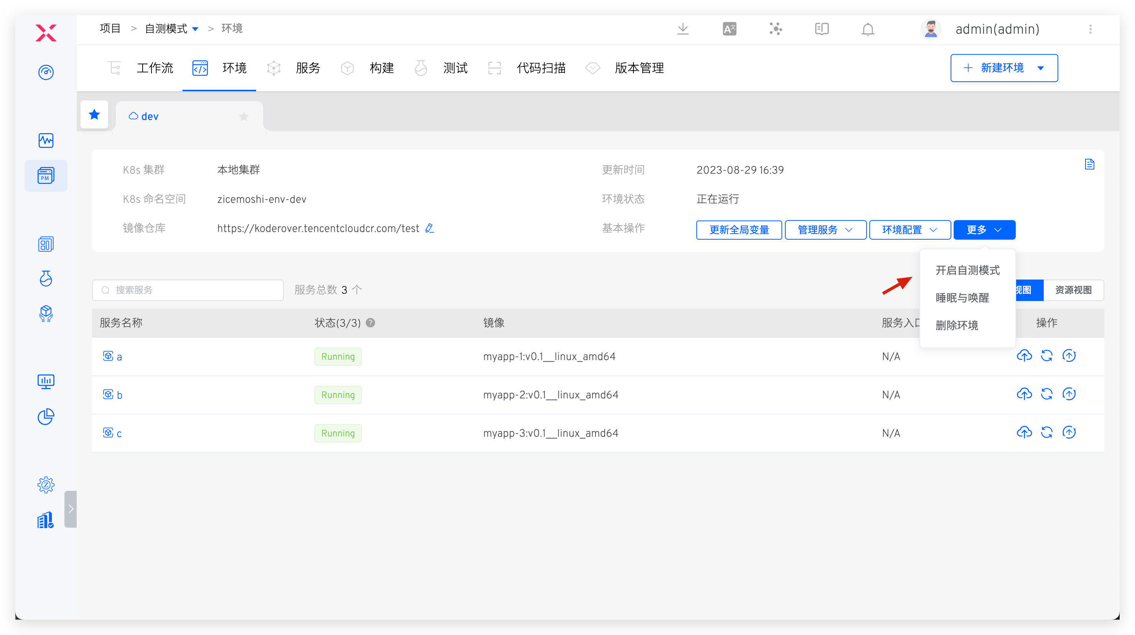Click the 搜索服务 search field
Viewport: 1135px width, 635px height.
(188, 290)
